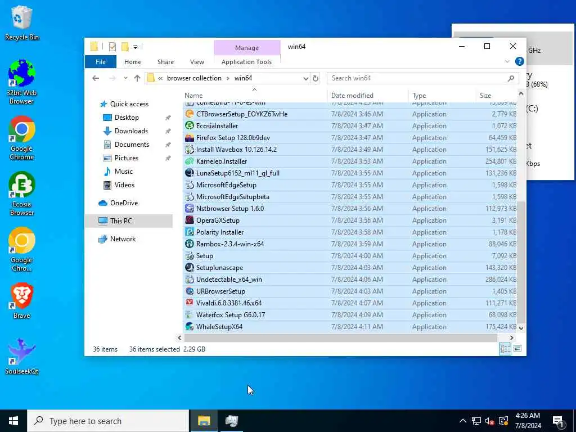Select the Waterfox Setup G6.0.17 icon
Screen dimensions: 576x432
click(189, 315)
